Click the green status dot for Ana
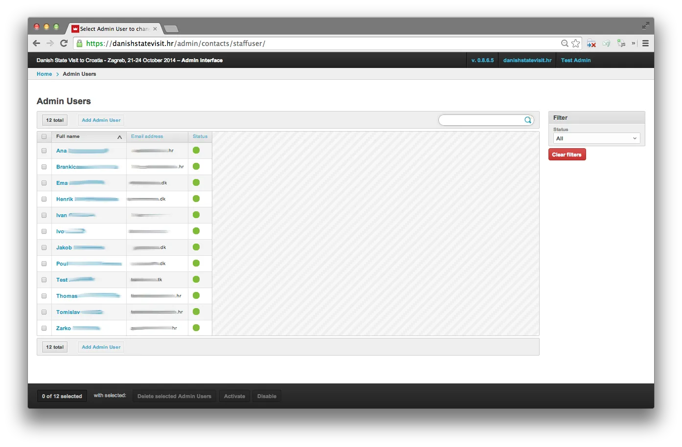This screenshot has height=447, width=682. [196, 151]
